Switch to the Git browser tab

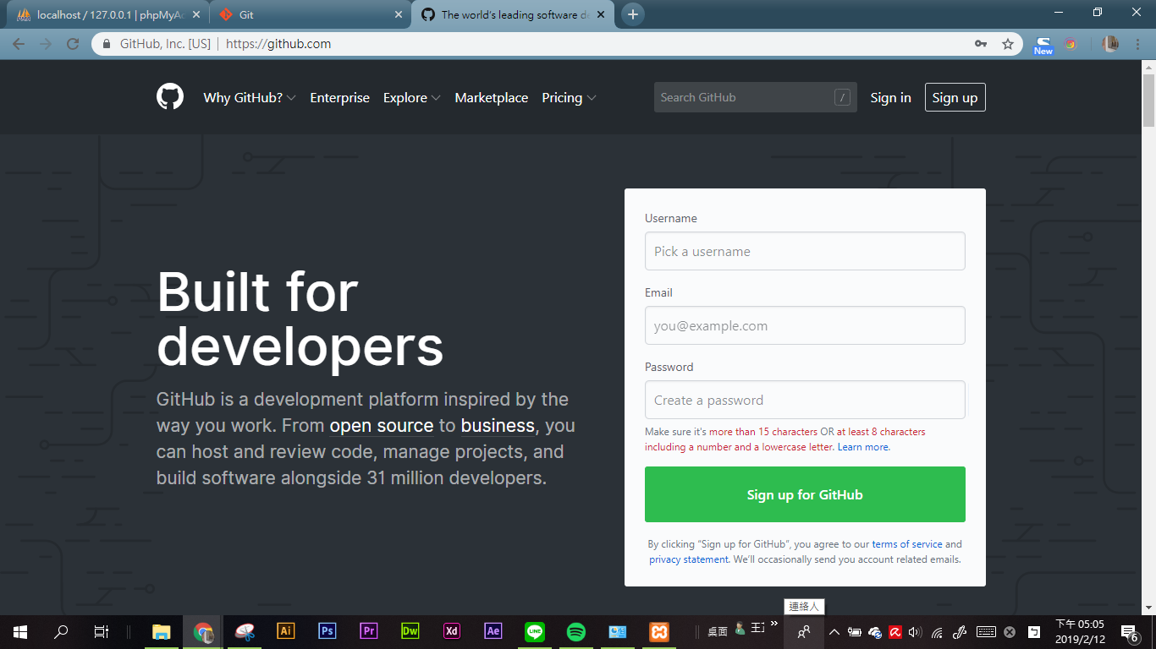(310, 14)
